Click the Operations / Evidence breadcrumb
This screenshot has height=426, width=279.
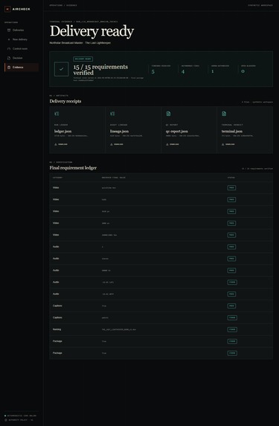click(63, 5)
